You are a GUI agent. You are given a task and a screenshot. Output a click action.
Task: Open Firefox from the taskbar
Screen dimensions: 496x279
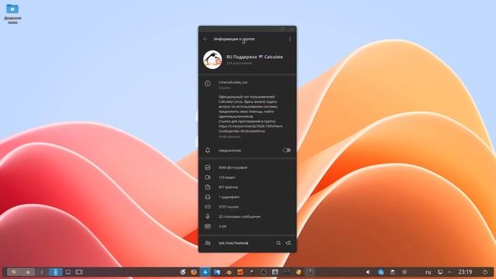tap(194, 272)
